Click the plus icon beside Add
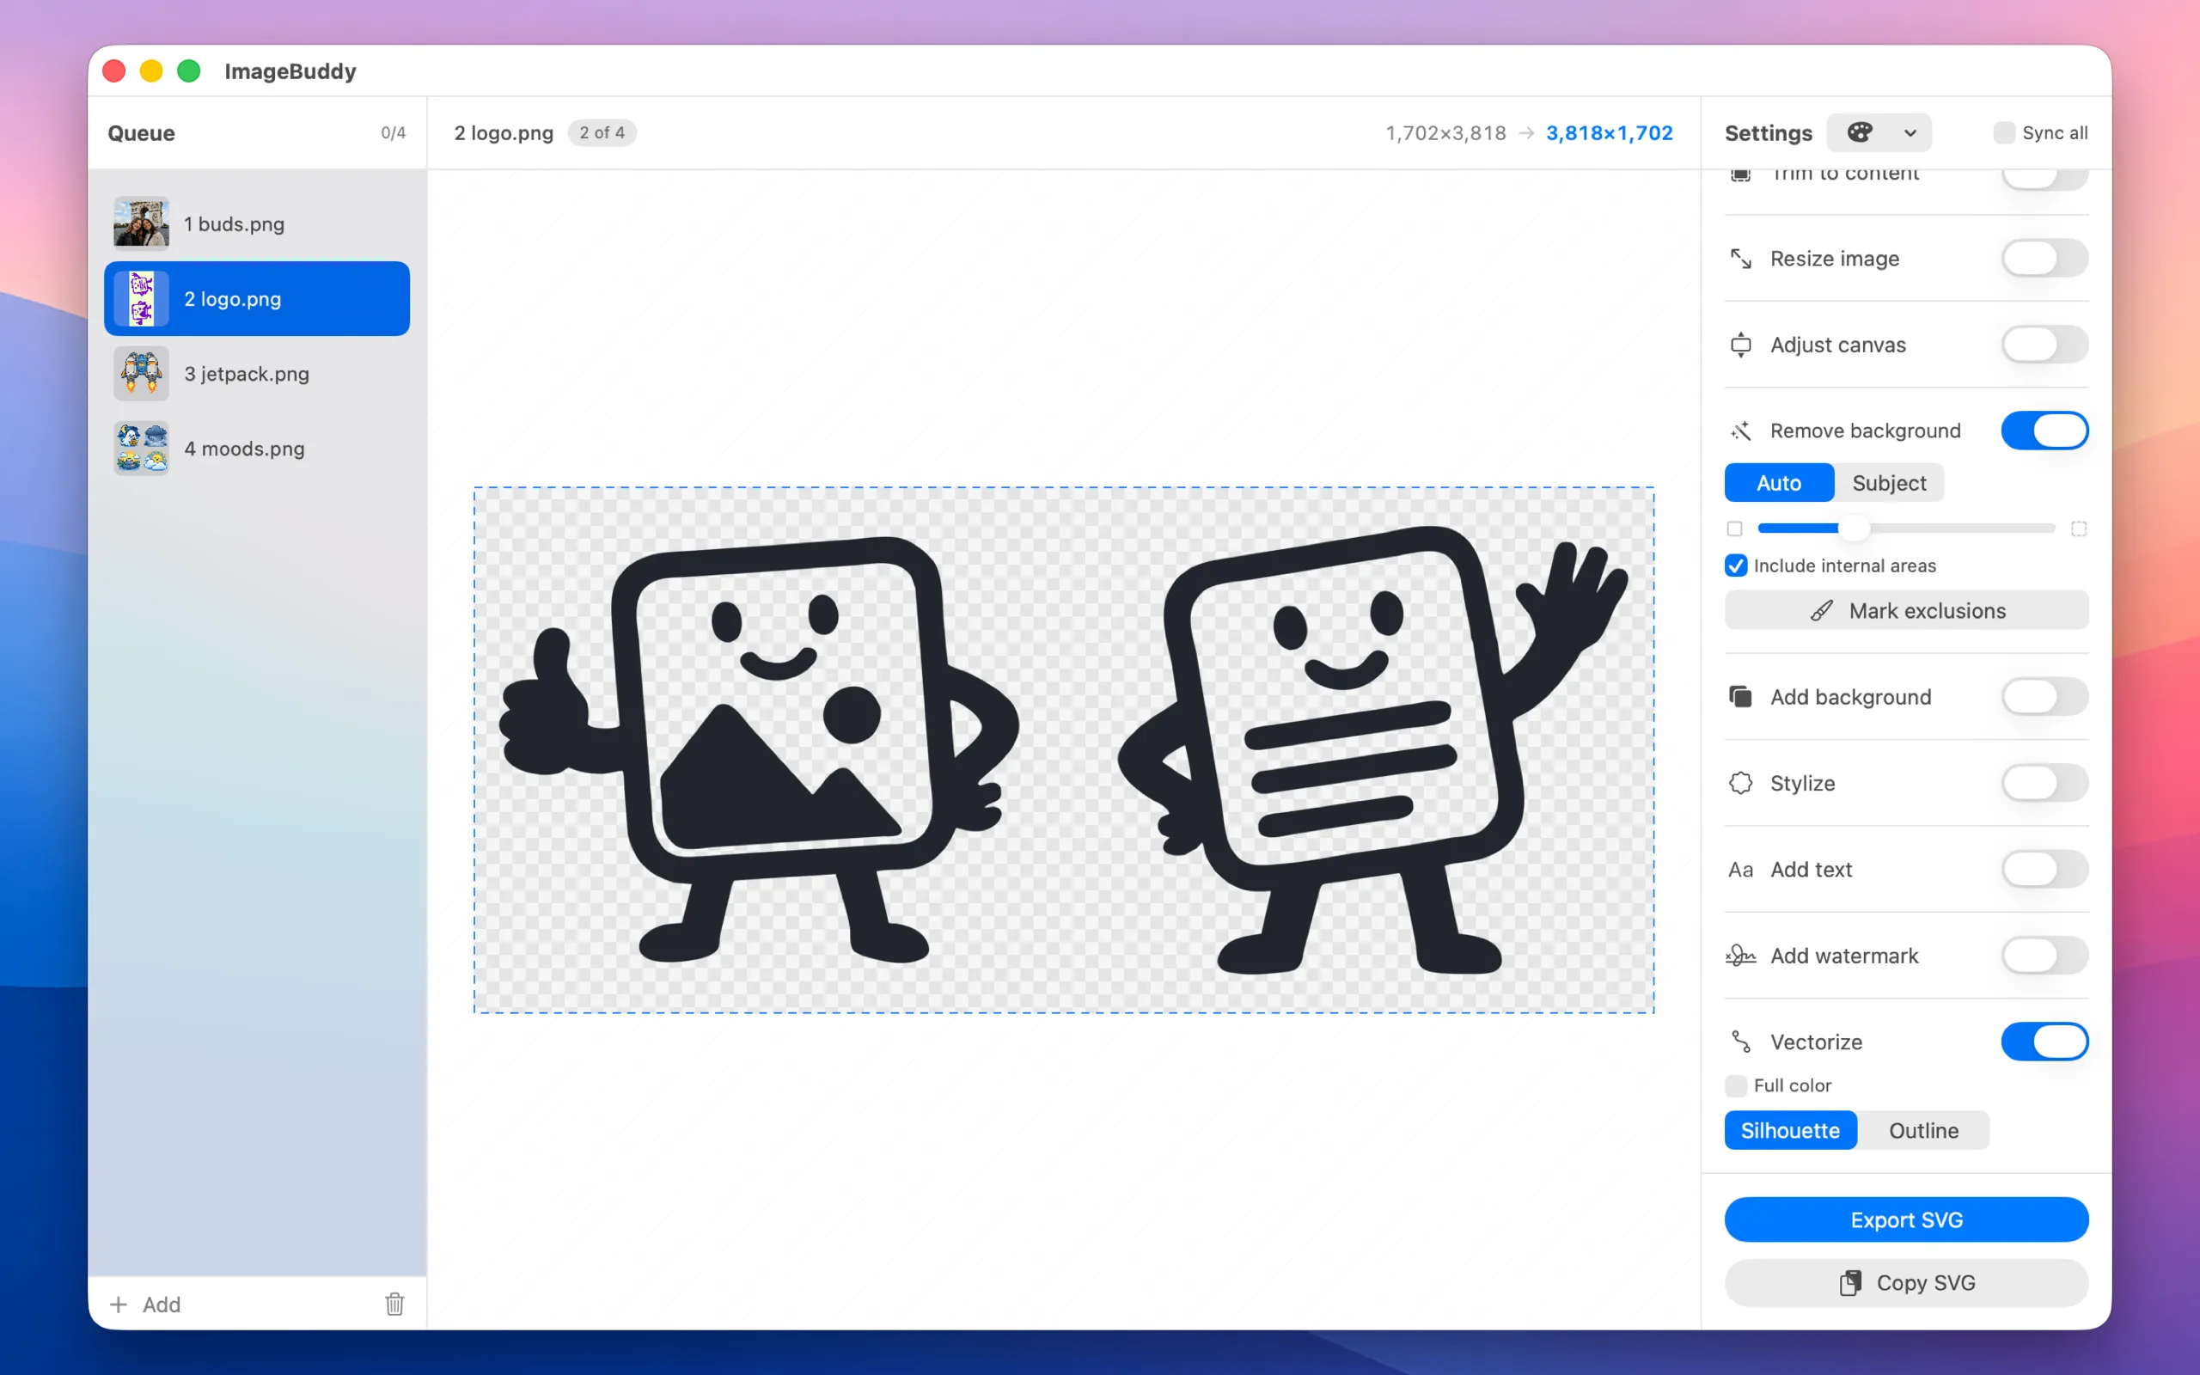The height and width of the screenshot is (1375, 2200). (119, 1304)
